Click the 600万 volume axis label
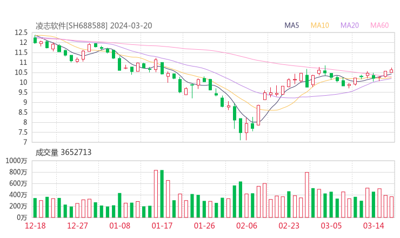 pyautogui.click(x=18, y=183)
